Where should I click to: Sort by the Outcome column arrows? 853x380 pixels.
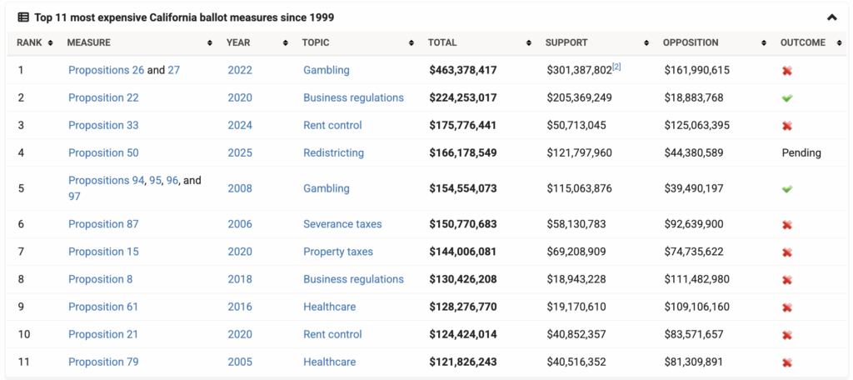(x=839, y=42)
